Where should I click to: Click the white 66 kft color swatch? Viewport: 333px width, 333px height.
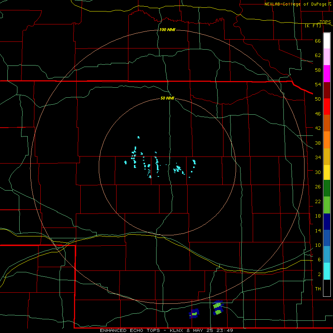pos(327,41)
